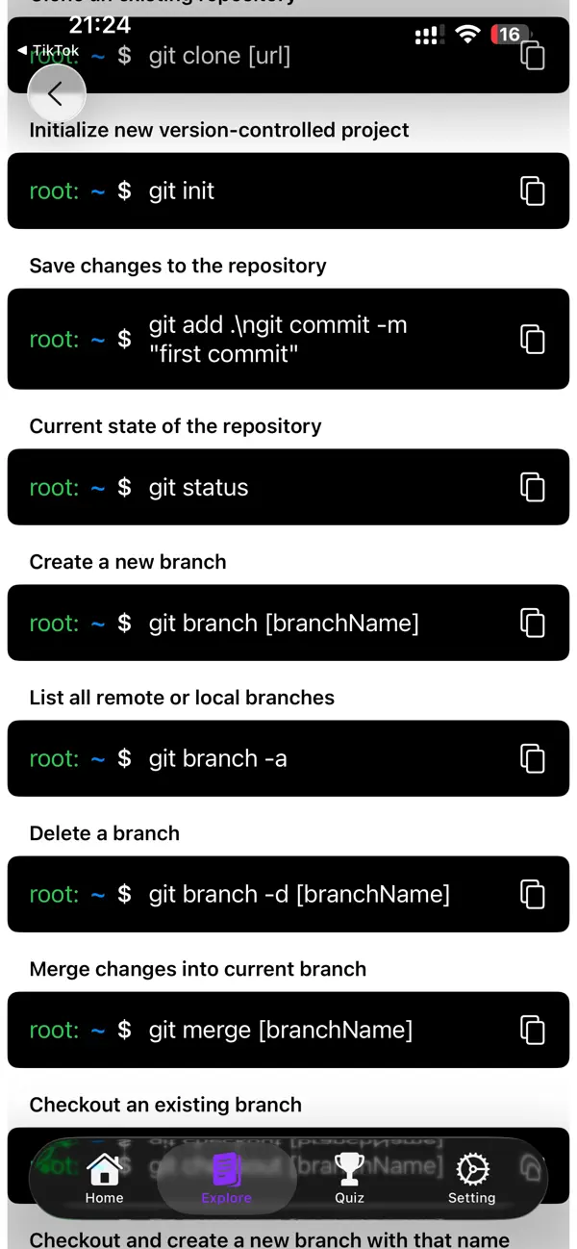
Task: Copy the branch delete command
Action: (x=532, y=894)
